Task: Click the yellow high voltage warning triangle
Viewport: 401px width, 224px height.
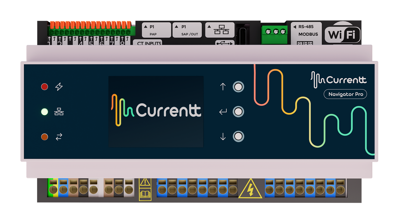Action: [x=250, y=189]
